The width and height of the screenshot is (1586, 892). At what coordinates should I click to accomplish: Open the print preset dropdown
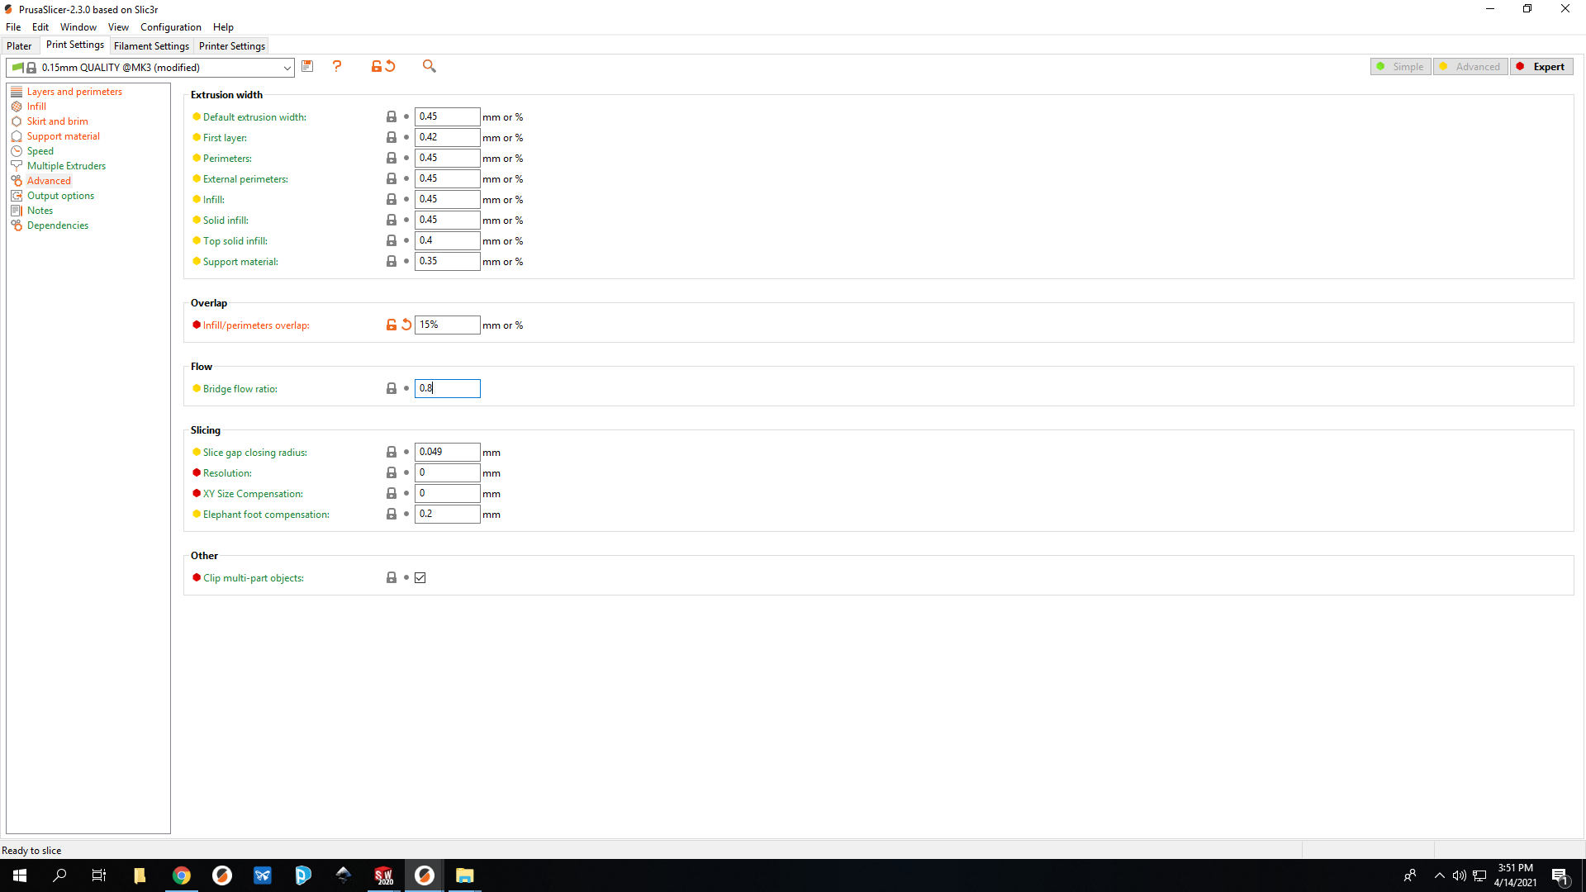pos(287,68)
